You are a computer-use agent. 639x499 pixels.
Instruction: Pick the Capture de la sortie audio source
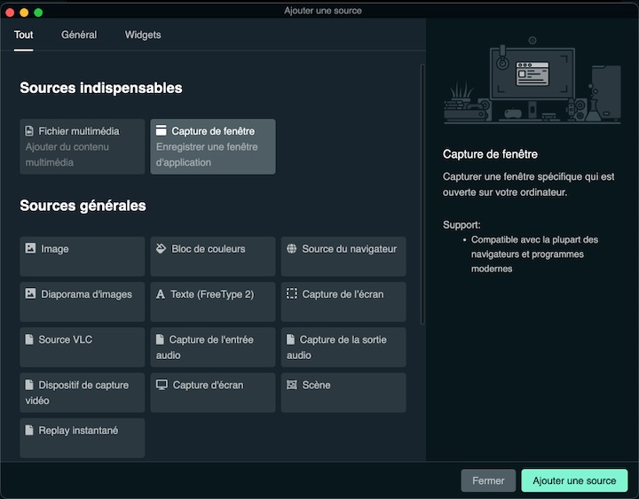click(343, 347)
